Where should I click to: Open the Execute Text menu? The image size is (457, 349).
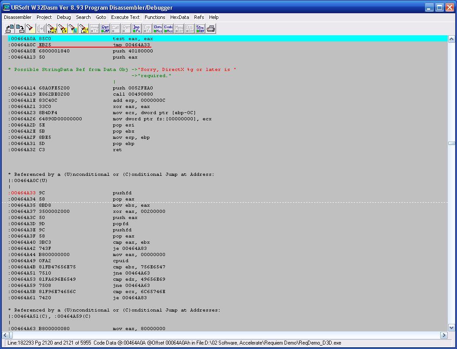pyautogui.click(x=125, y=17)
